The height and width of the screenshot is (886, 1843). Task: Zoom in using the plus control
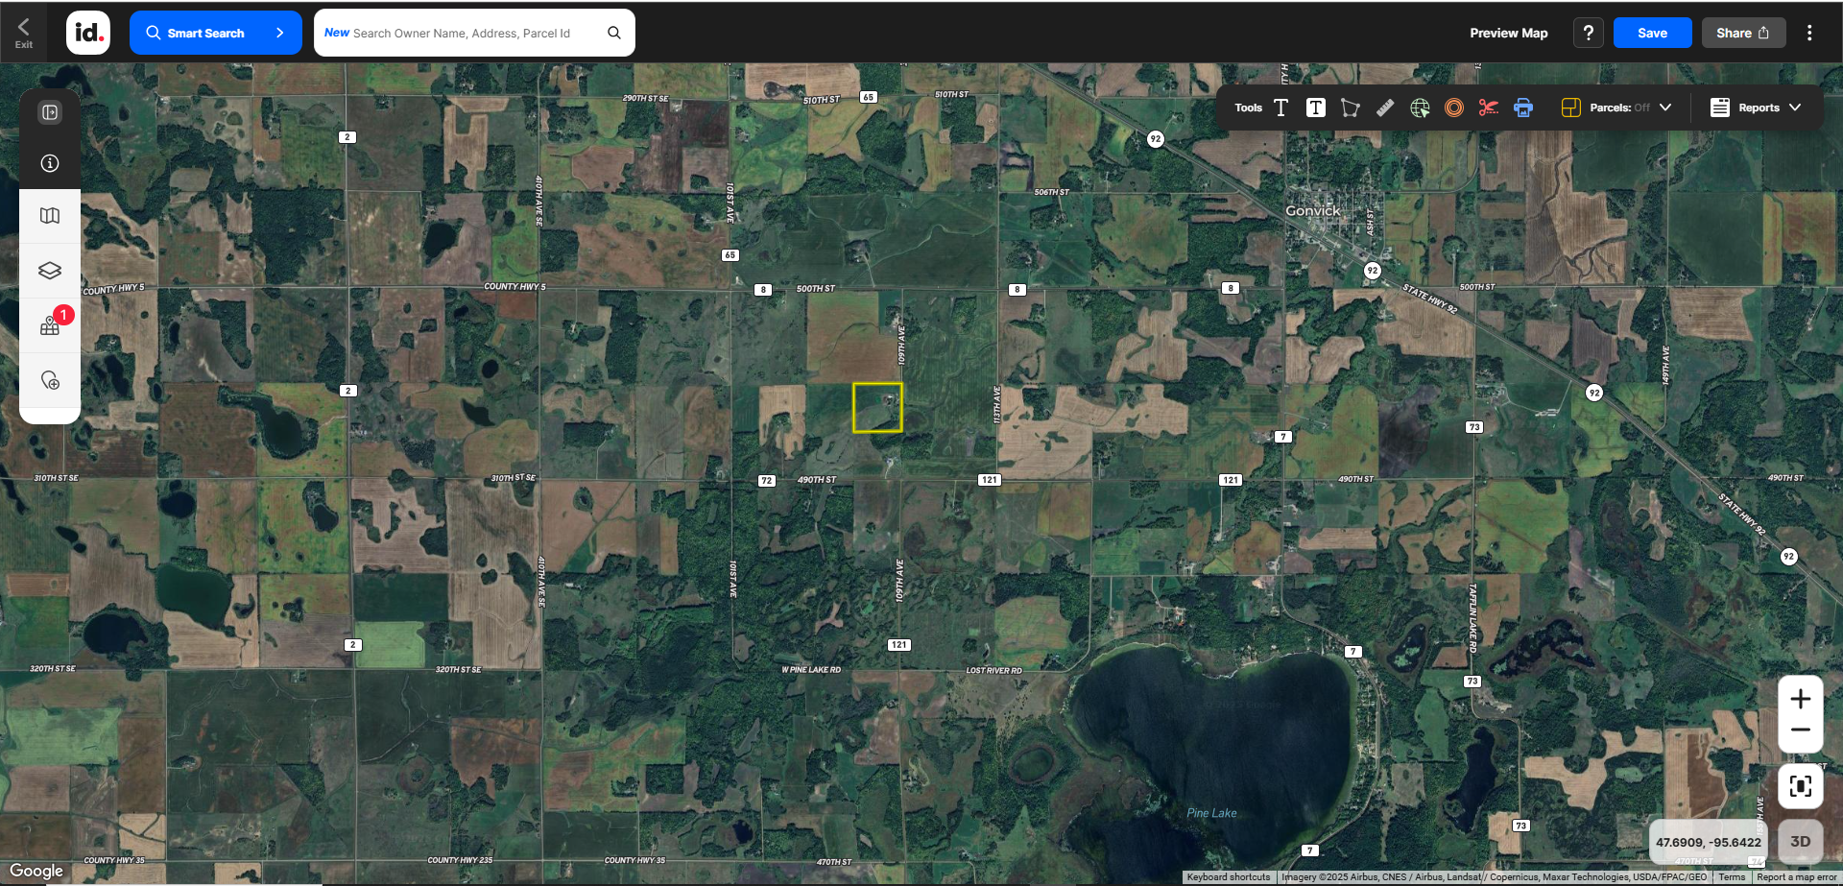tap(1800, 699)
